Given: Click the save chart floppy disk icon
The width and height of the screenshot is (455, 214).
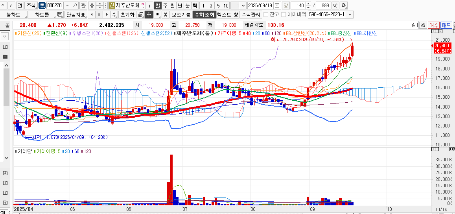Looking at the screenshot, I should pyautogui.click(x=60, y=15).
